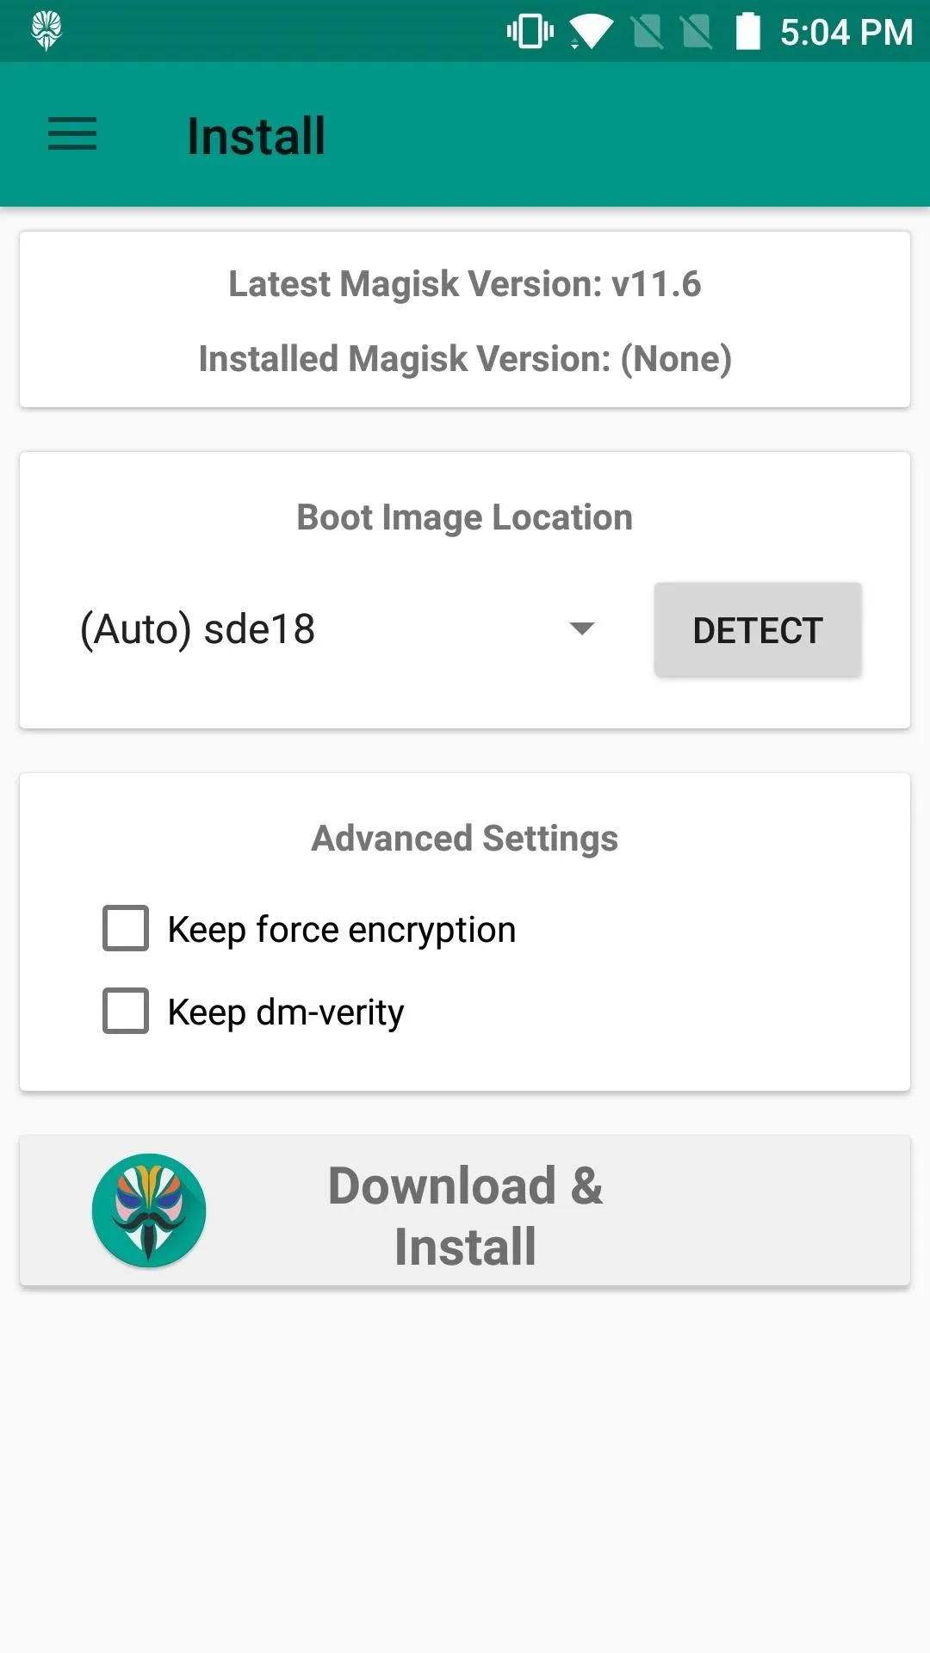Tap the Latest Magisk Version v11.6 text
The width and height of the screenshot is (930, 1653).
click(x=465, y=284)
